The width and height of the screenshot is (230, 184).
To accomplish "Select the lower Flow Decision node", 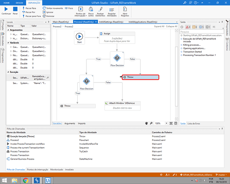I will [x=86, y=82].
